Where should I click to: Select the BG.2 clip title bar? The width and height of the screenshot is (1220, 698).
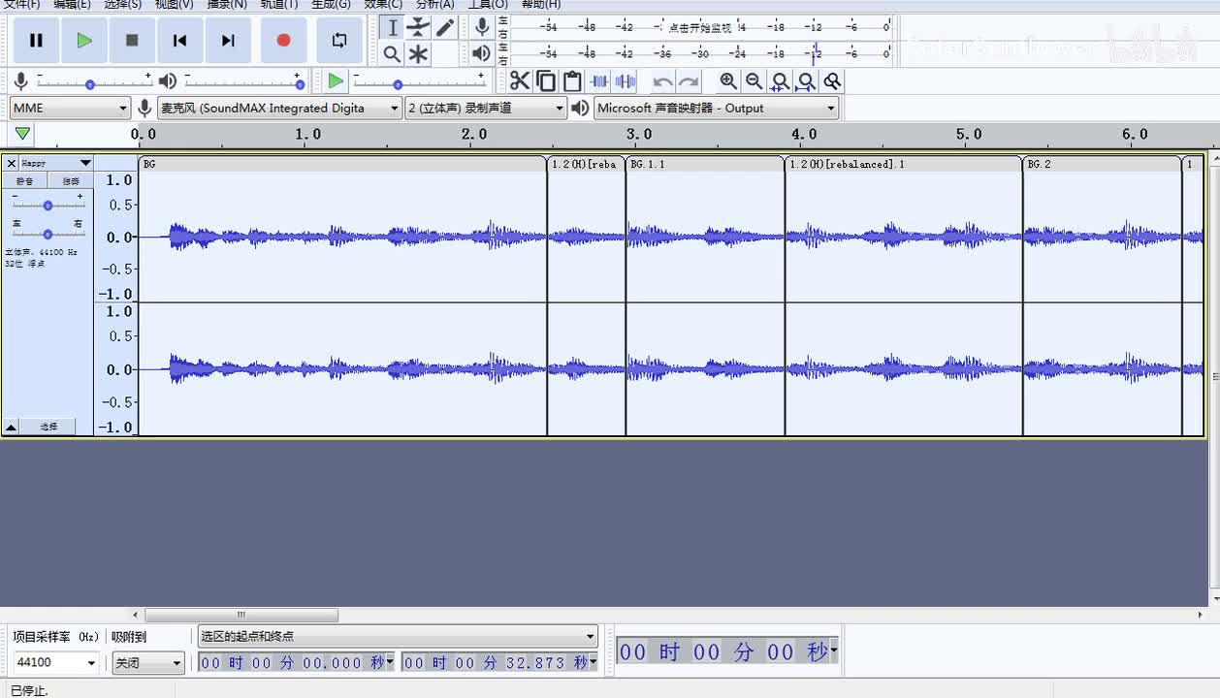coord(1103,164)
